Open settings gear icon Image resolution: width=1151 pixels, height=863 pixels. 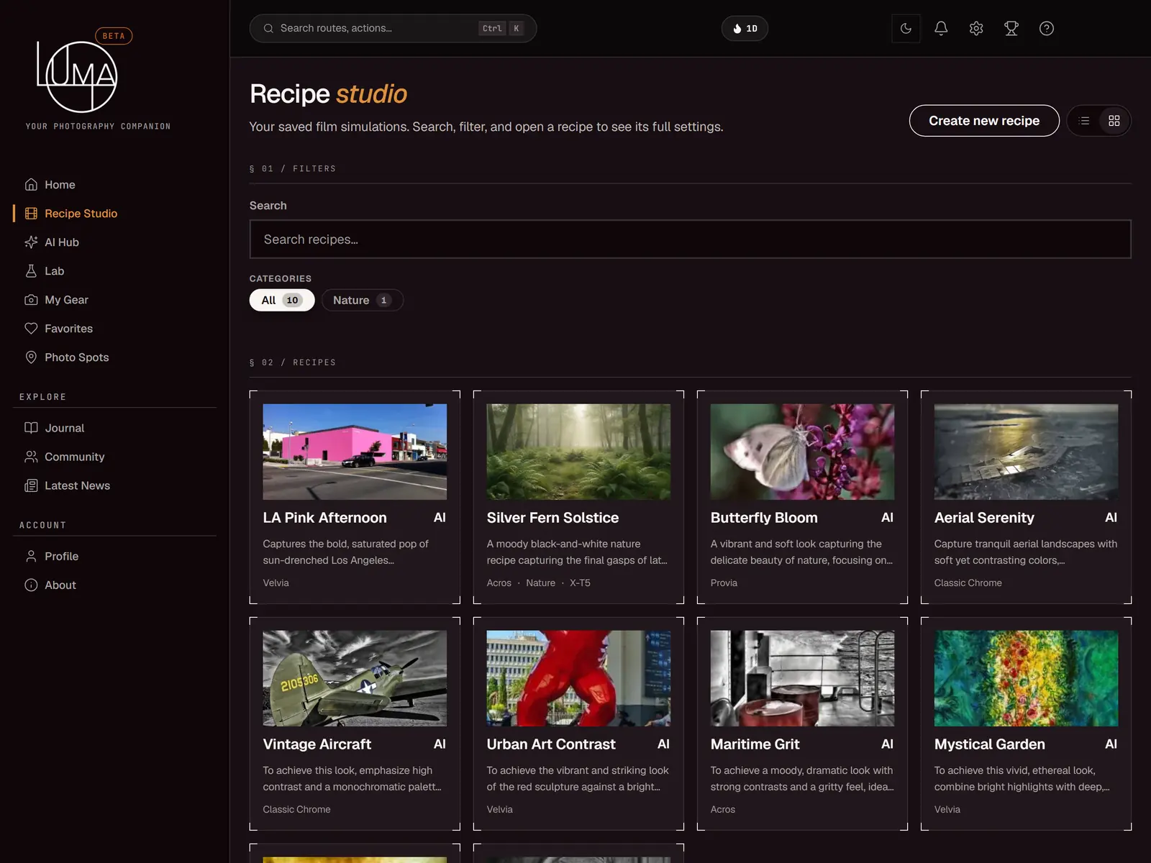pyautogui.click(x=976, y=29)
